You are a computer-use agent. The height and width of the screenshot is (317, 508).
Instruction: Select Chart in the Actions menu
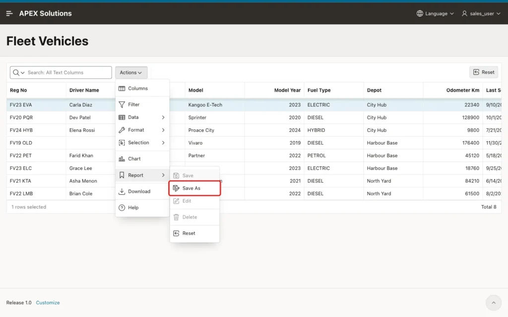click(x=142, y=159)
